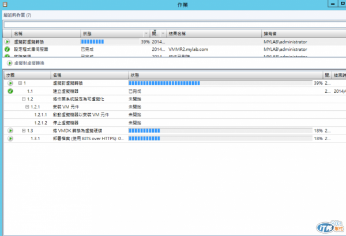346x236 pixels.
Task: Click 將作業系統設定為可虛擬化 step name
Action: pos(78,99)
